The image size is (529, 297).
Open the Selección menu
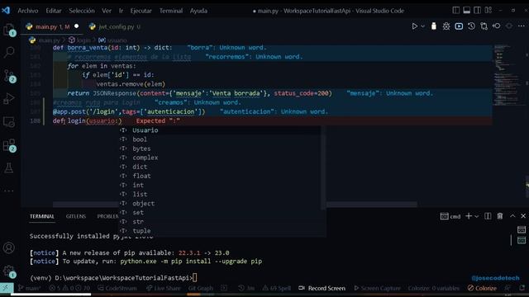coord(82,11)
